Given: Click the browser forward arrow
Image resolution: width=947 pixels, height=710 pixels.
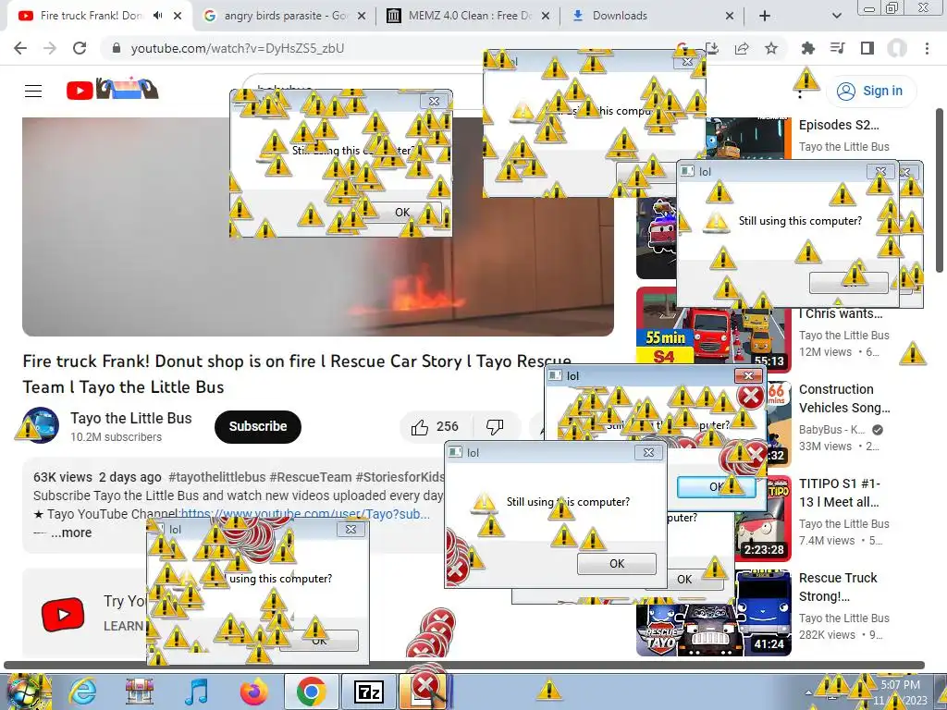Looking at the screenshot, I should [50, 48].
